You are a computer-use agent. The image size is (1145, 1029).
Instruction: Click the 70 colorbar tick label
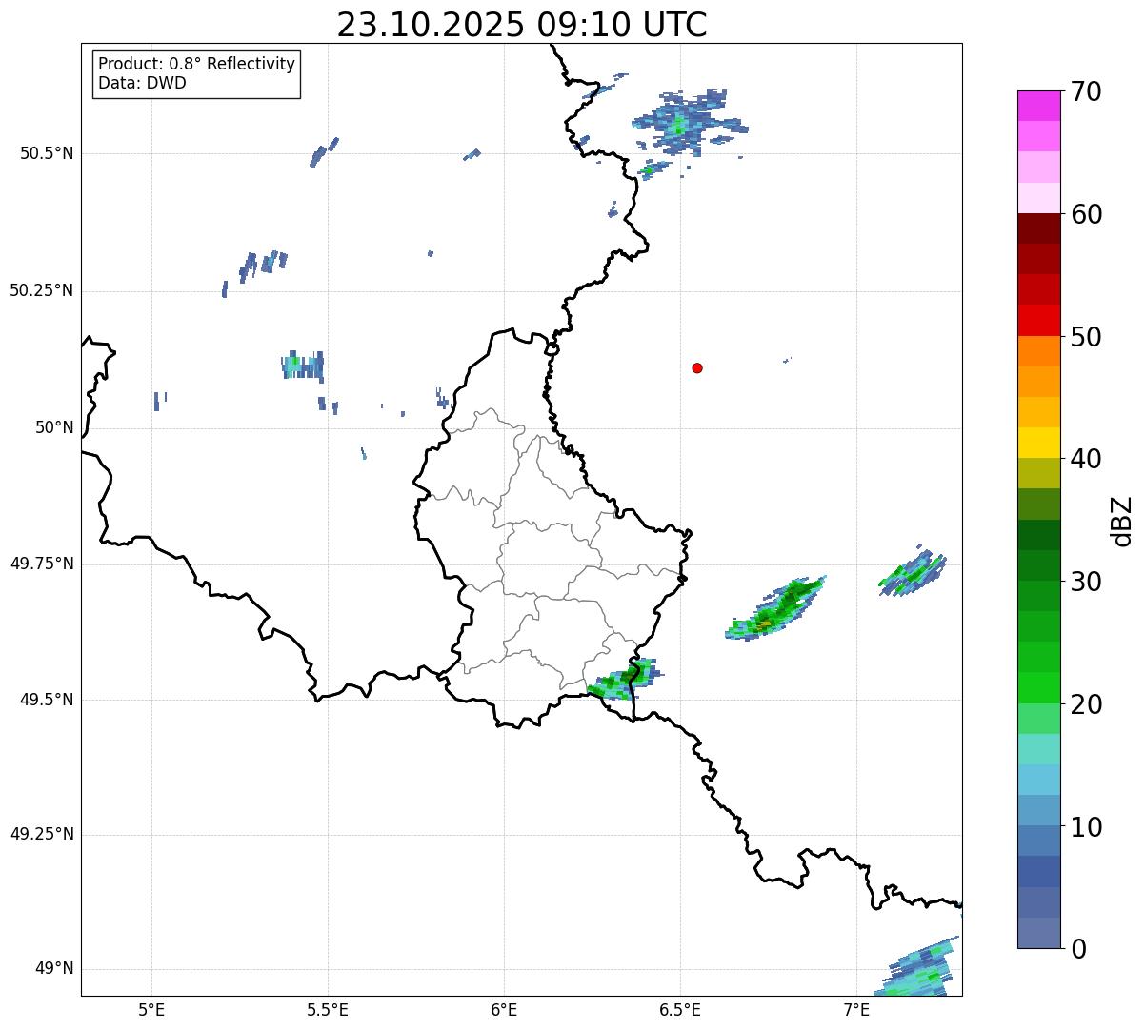1086,91
